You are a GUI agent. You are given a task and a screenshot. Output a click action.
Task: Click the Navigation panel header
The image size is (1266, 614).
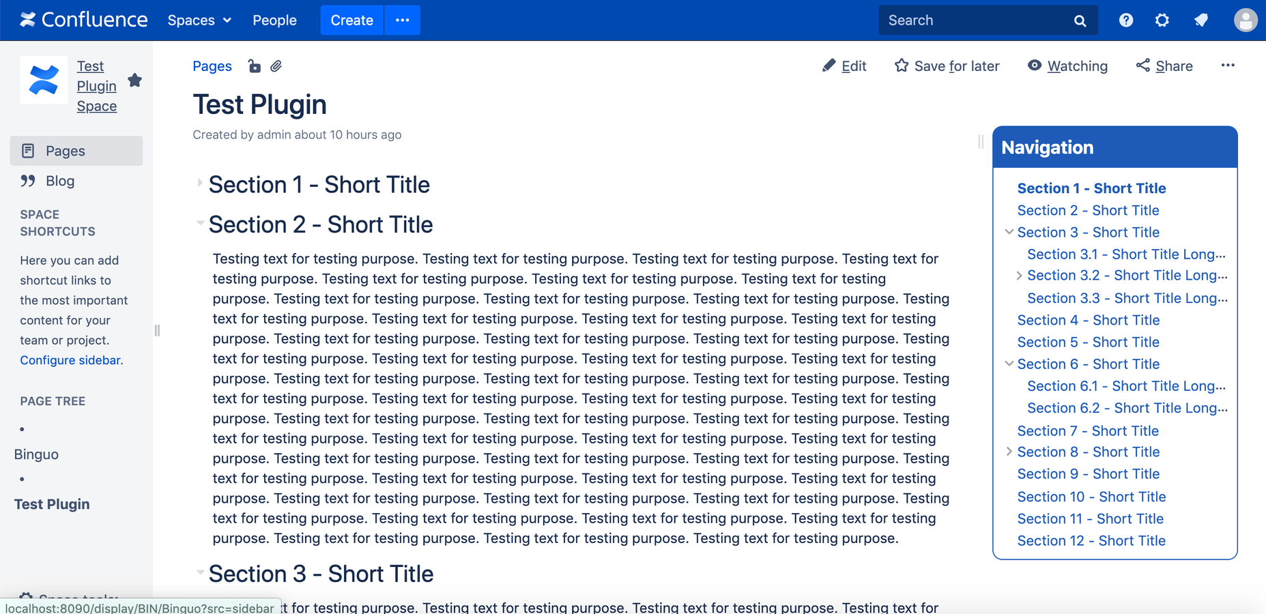click(x=1115, y=147)
